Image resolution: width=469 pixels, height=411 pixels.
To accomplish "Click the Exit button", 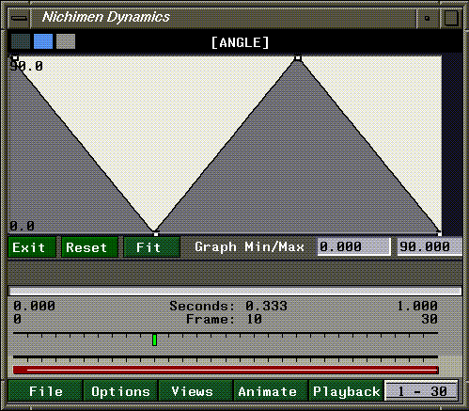I will [32, 247].
